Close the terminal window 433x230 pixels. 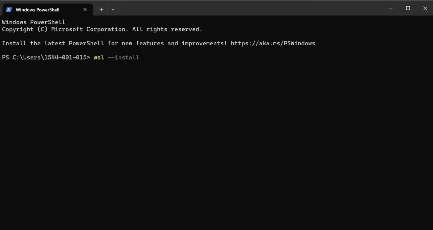pos(425,8)
